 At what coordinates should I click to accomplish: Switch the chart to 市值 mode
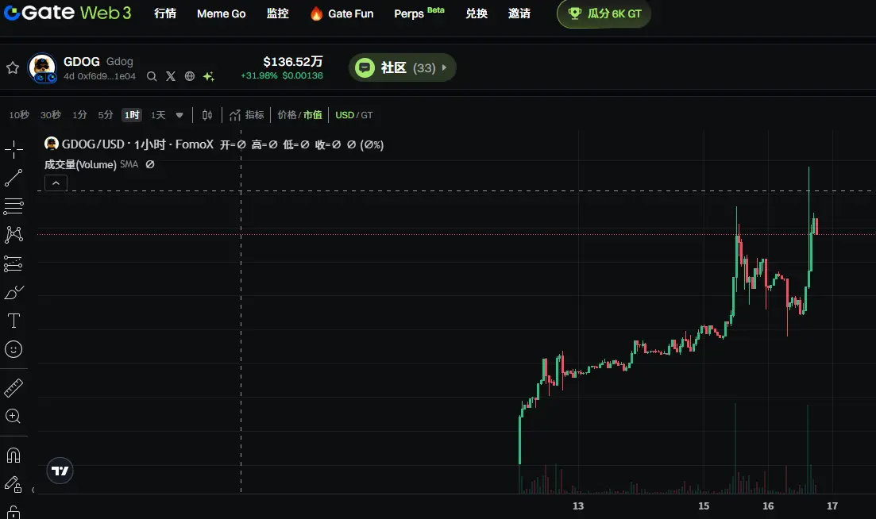(313, 115)
